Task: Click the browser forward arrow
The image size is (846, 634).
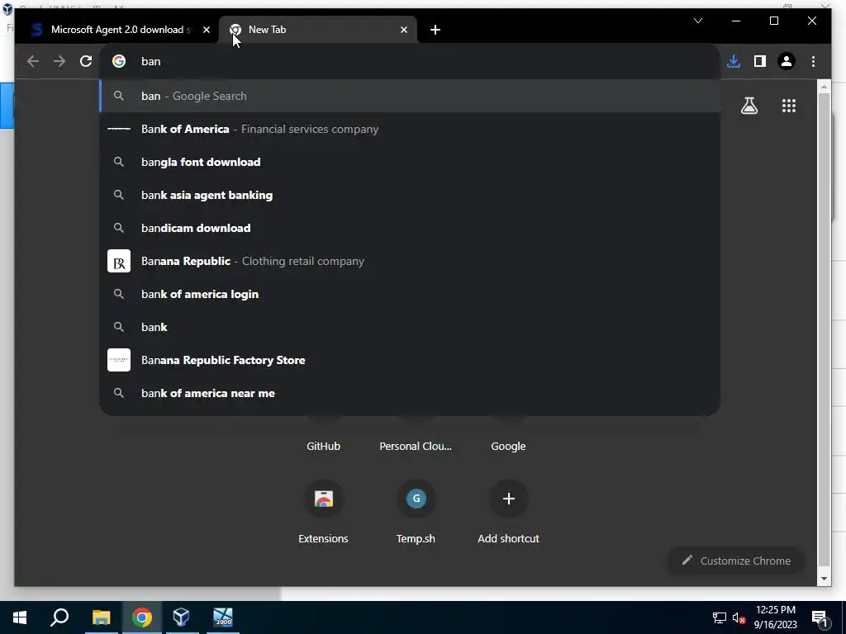Action: tap(59, 61)
